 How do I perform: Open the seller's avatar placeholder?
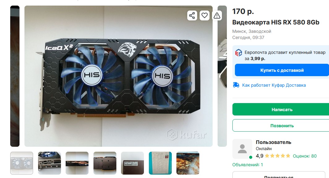(x=242, y=149)
